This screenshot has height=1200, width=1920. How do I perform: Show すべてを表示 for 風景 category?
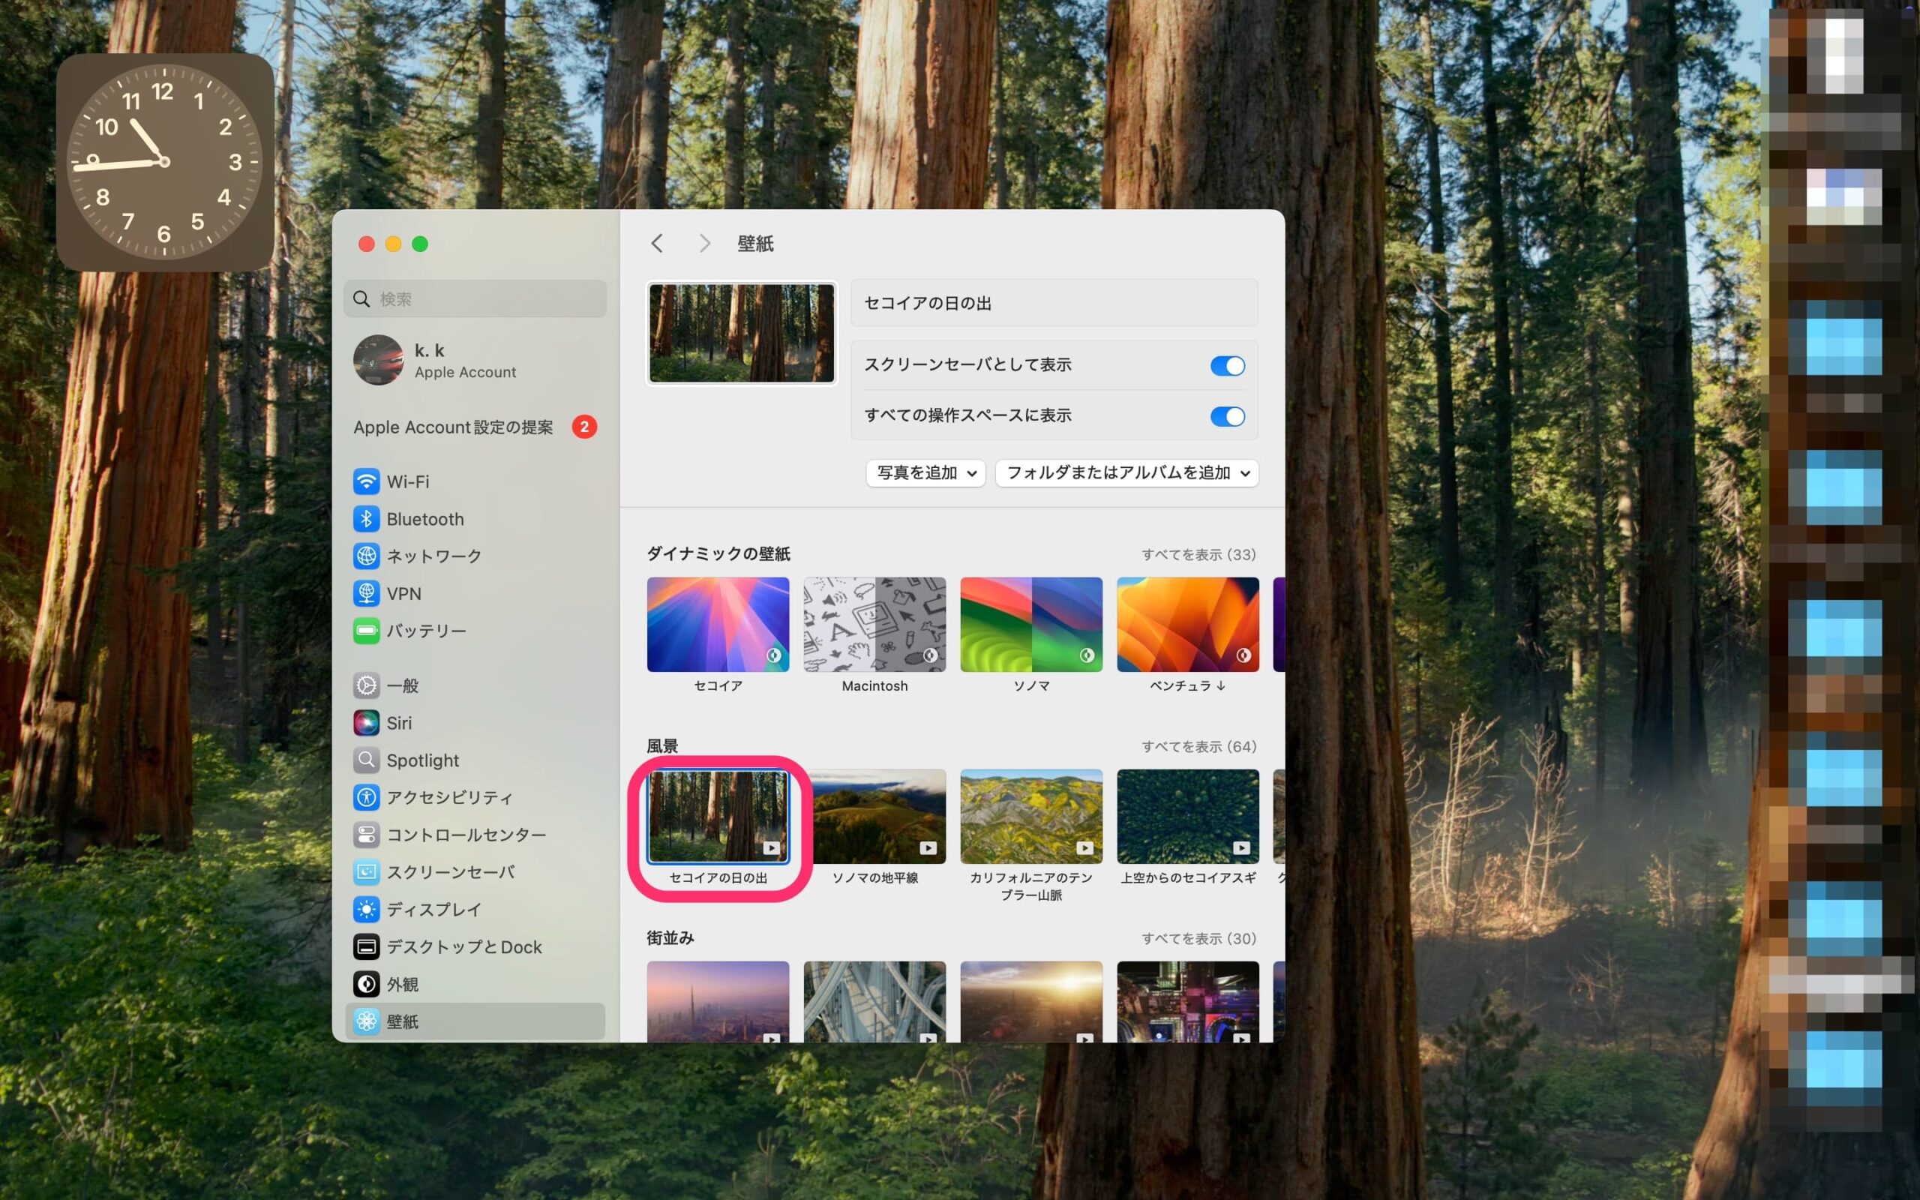pyautogui.click(x=1195, y=746)
